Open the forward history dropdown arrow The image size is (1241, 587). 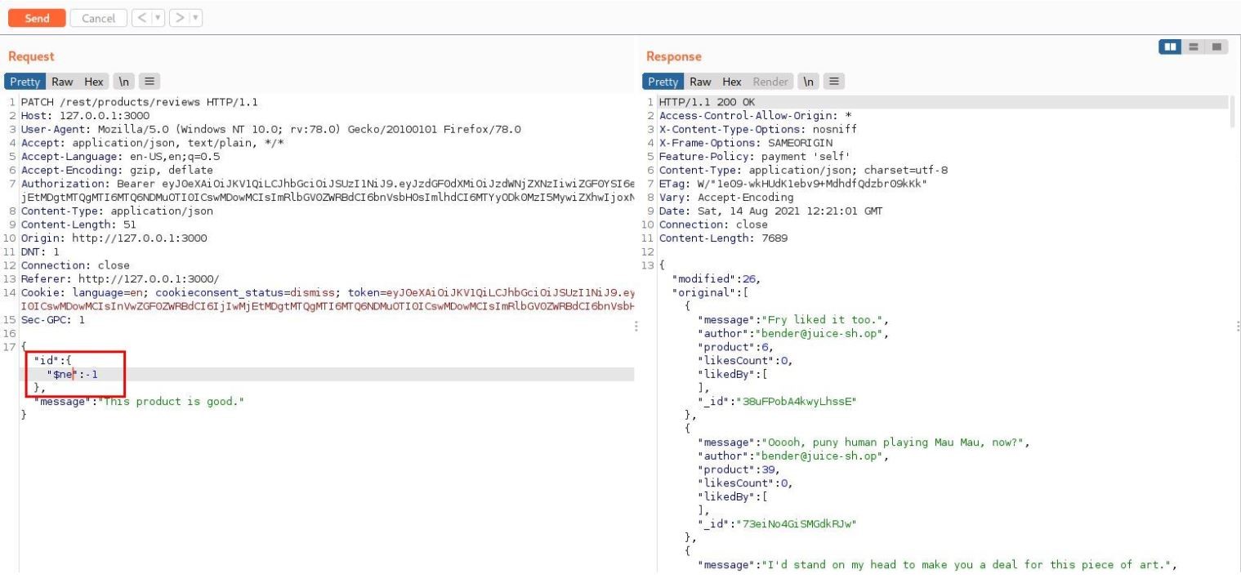[x=195, y=18]
